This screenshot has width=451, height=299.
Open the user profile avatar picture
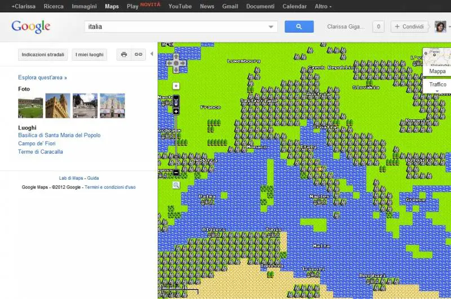tap(440, 26)
